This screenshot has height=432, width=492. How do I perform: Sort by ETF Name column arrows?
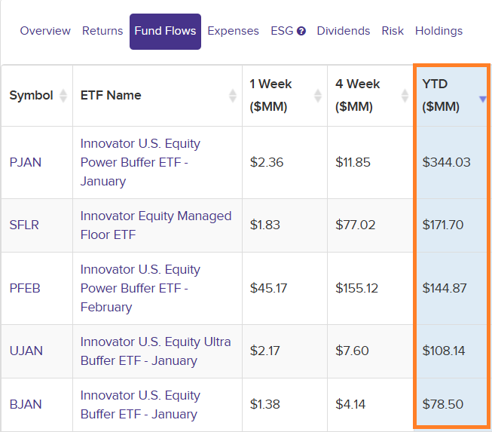[233, 96]
